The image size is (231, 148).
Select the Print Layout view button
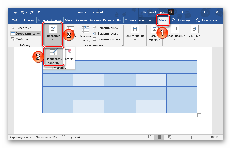click(x=159, y=137)
